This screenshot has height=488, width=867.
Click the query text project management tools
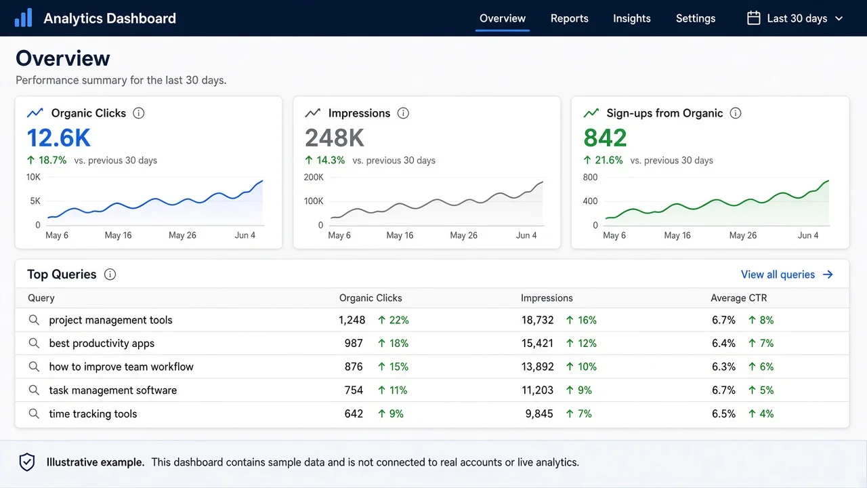coord(111,320)
